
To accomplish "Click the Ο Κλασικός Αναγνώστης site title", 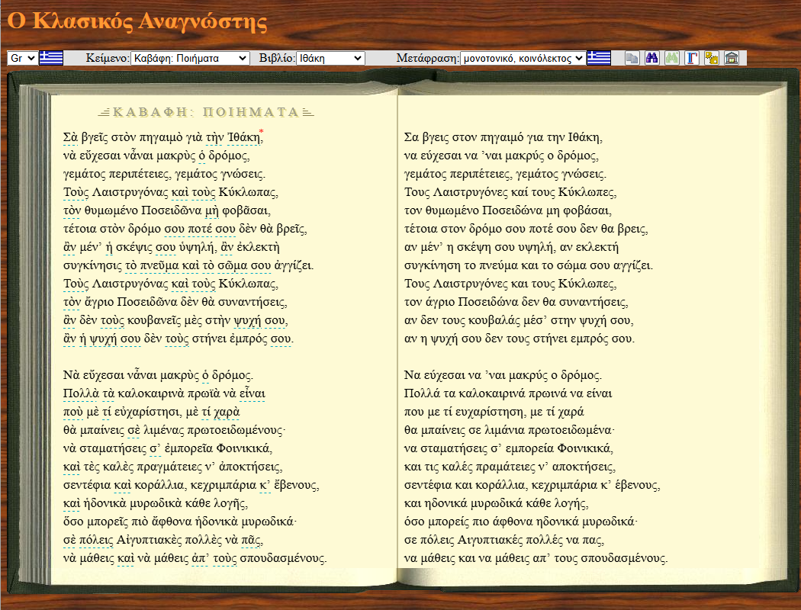I will tap(137, 21).
